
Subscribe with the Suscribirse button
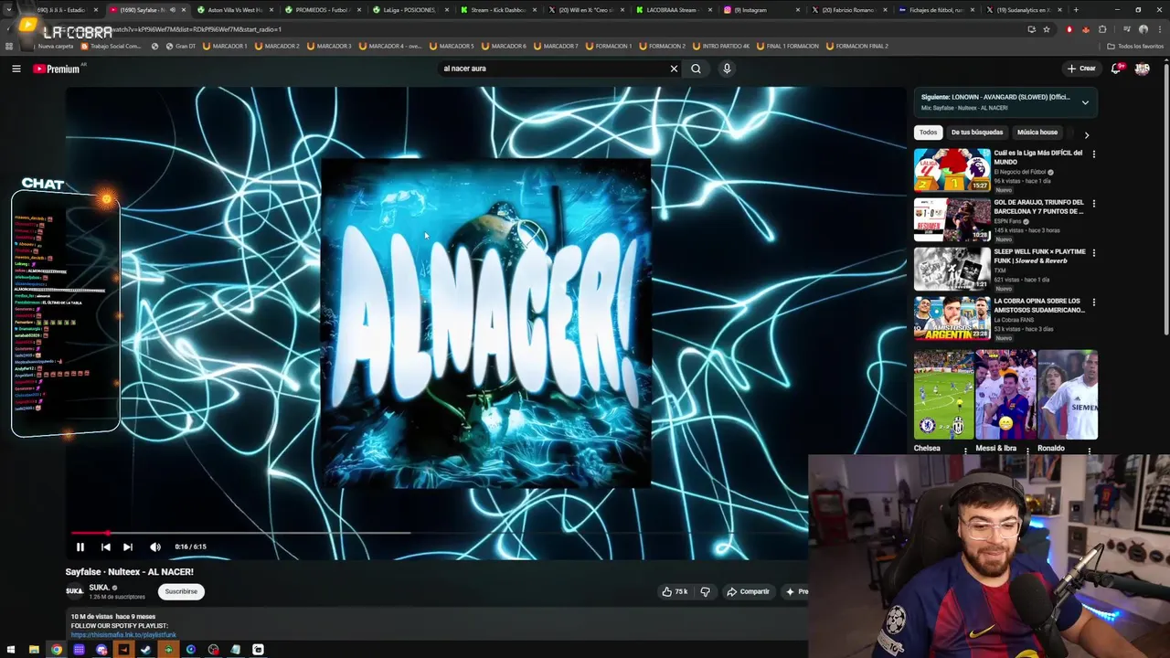pyautogui.click(x=181, y=591)
